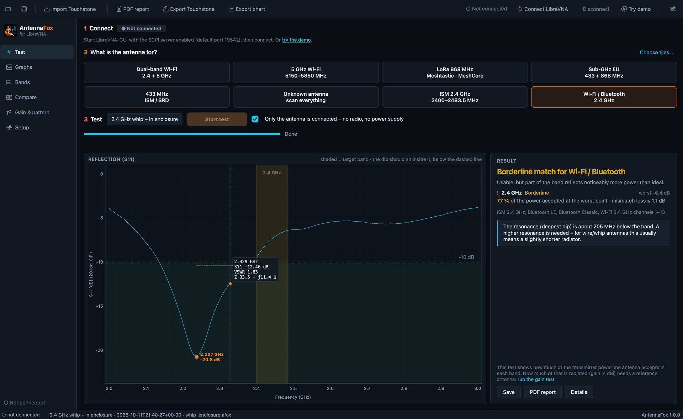Select Dual-band Wi-Fi 2.4 + 5 GHz tile
This screenshot has height=419, width=683.
coord(157,73)
